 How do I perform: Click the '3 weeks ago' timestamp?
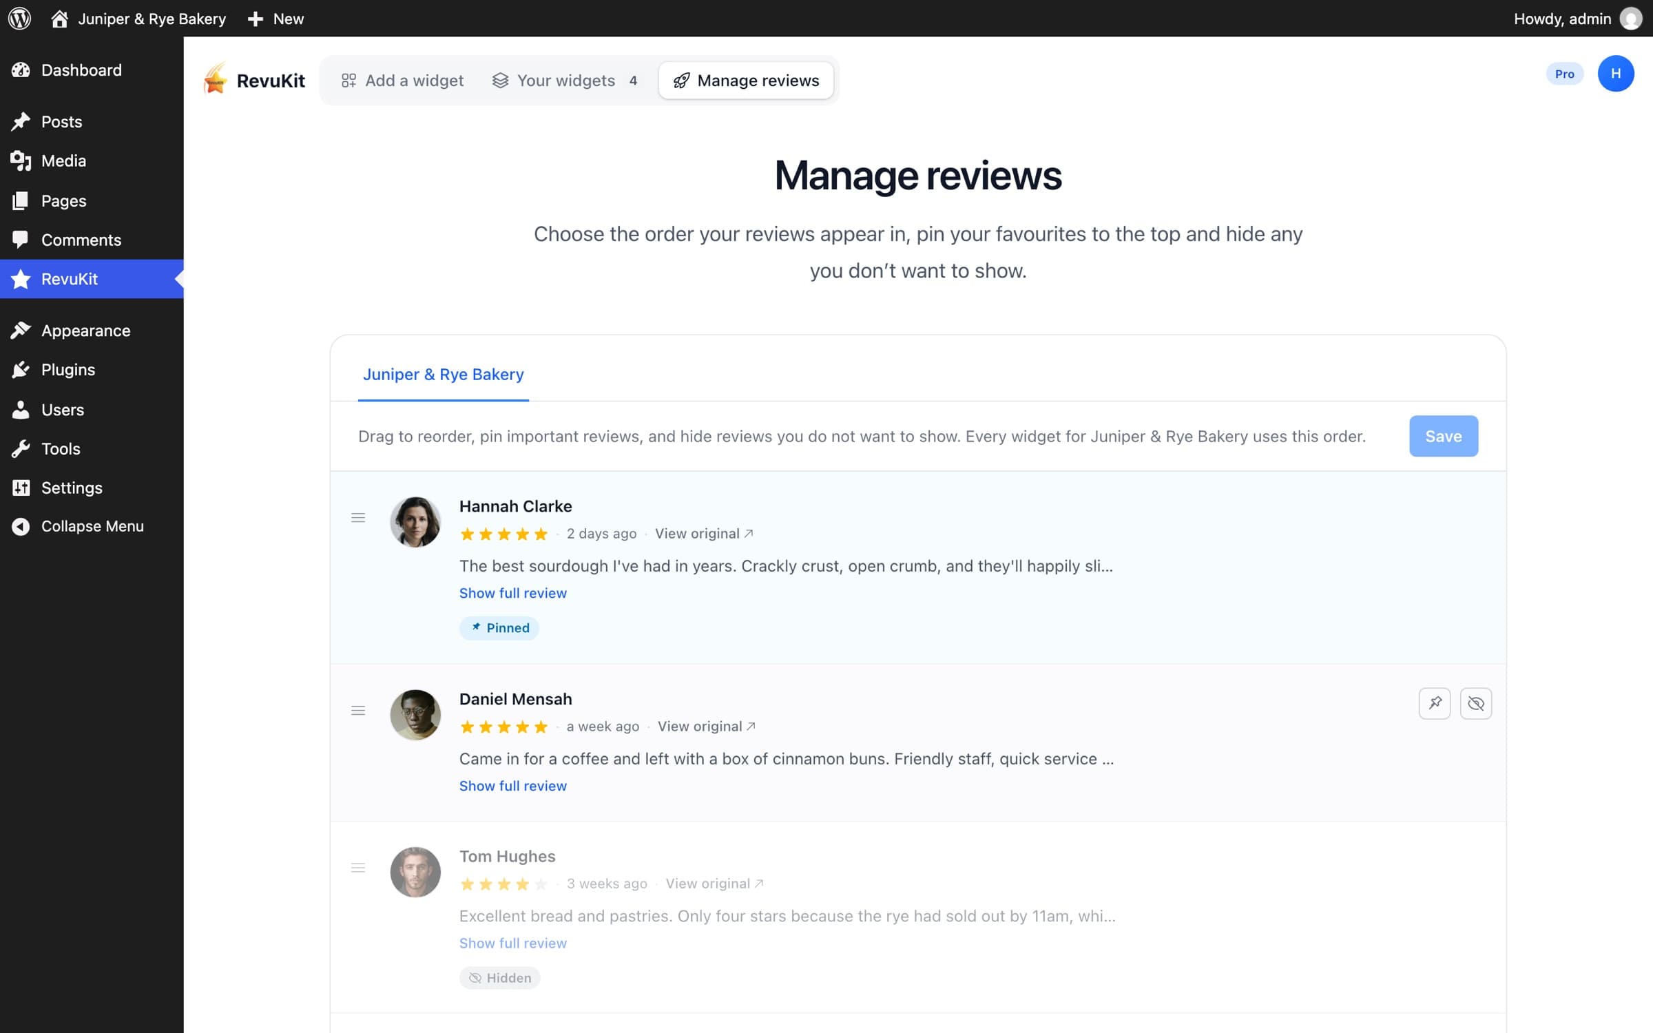(x=607, y=884)
